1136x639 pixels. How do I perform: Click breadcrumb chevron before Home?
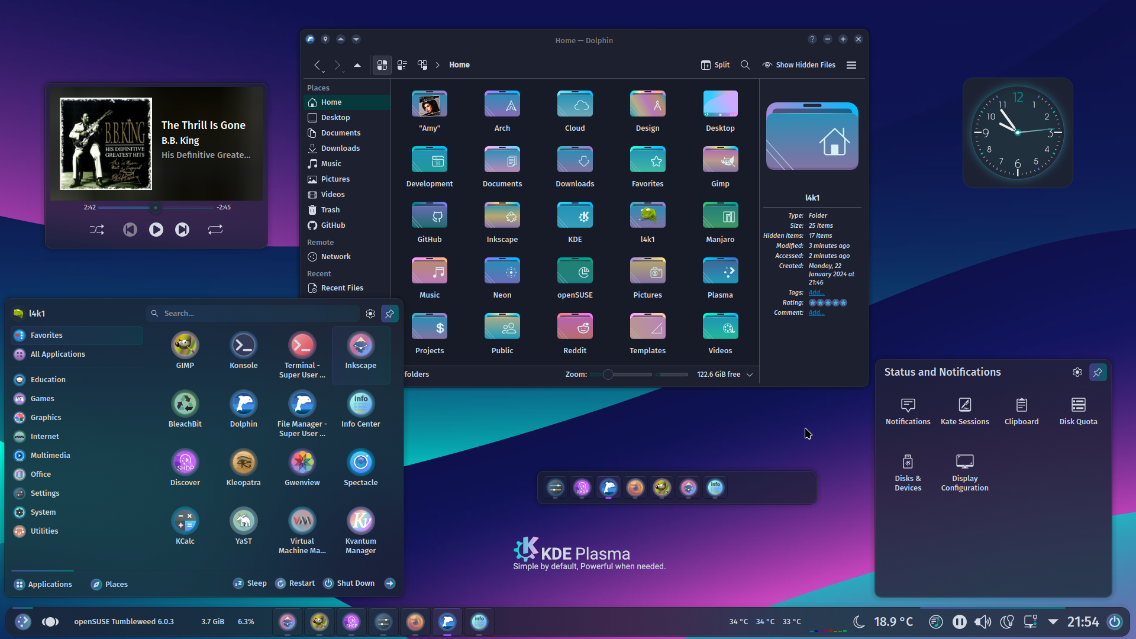(x=437, y=65)
